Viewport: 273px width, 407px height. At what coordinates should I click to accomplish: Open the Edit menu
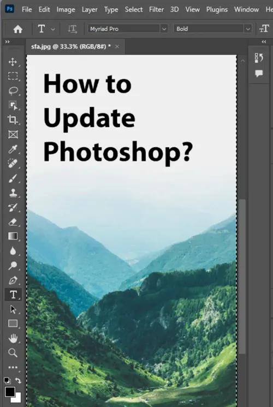click(x=44, y=10)
